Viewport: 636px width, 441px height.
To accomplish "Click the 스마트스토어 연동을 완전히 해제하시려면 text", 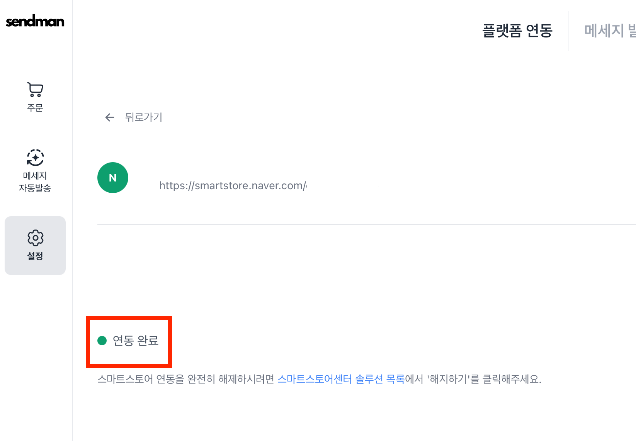I will click(x=185, y=379).
